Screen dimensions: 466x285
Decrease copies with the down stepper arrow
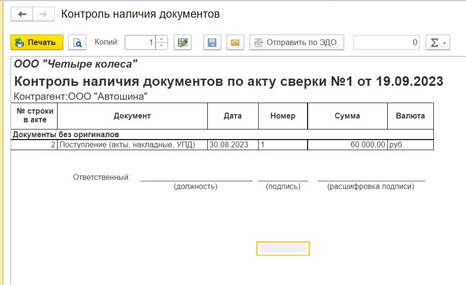pyautogui.click(x=162, y=46)
